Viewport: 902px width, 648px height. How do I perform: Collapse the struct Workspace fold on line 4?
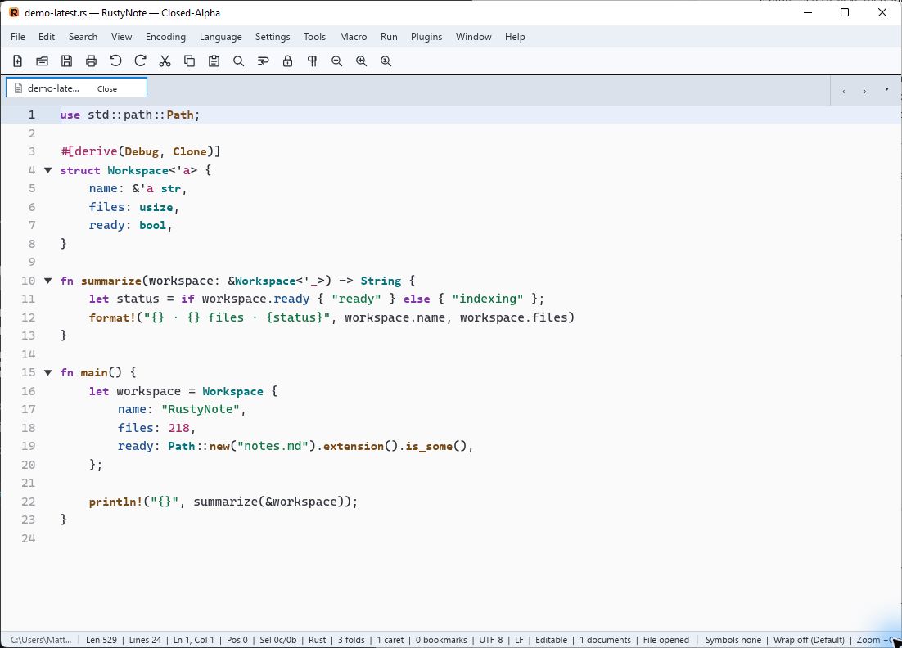(x=48, y=170)
